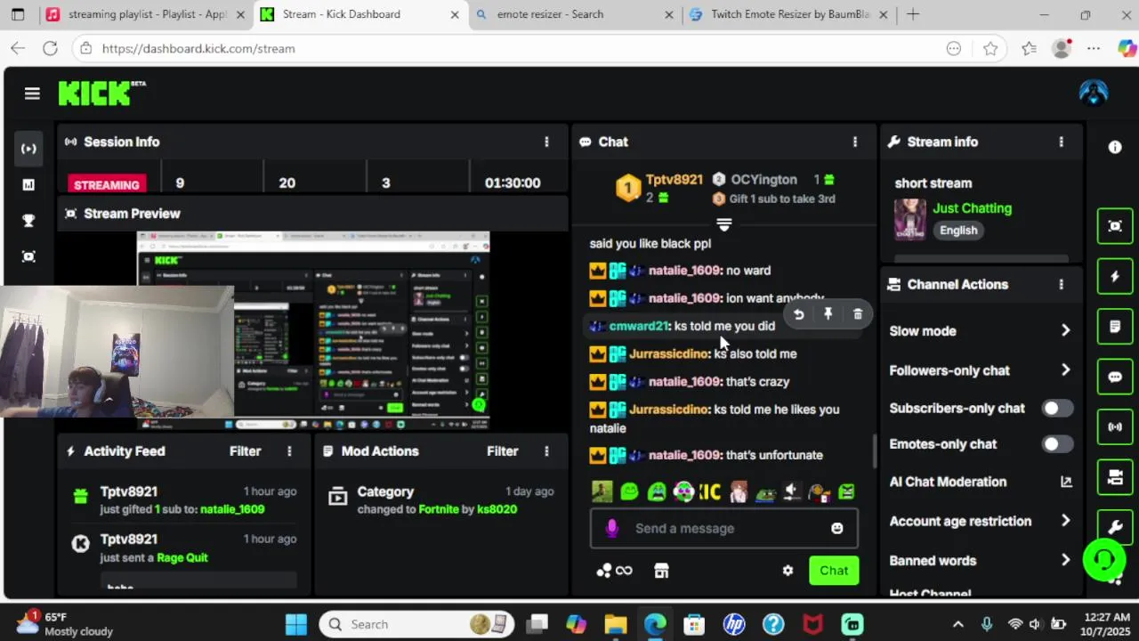Toggle the lightning Activity Feed icon in right sidebar
The width and height of the screenshot is (1139, 641).
pyautogui.click(x=1115, y=276)
